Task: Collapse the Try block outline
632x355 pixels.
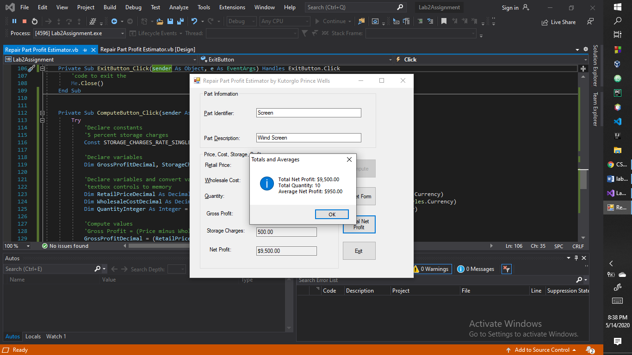Action: pos(42,120)
